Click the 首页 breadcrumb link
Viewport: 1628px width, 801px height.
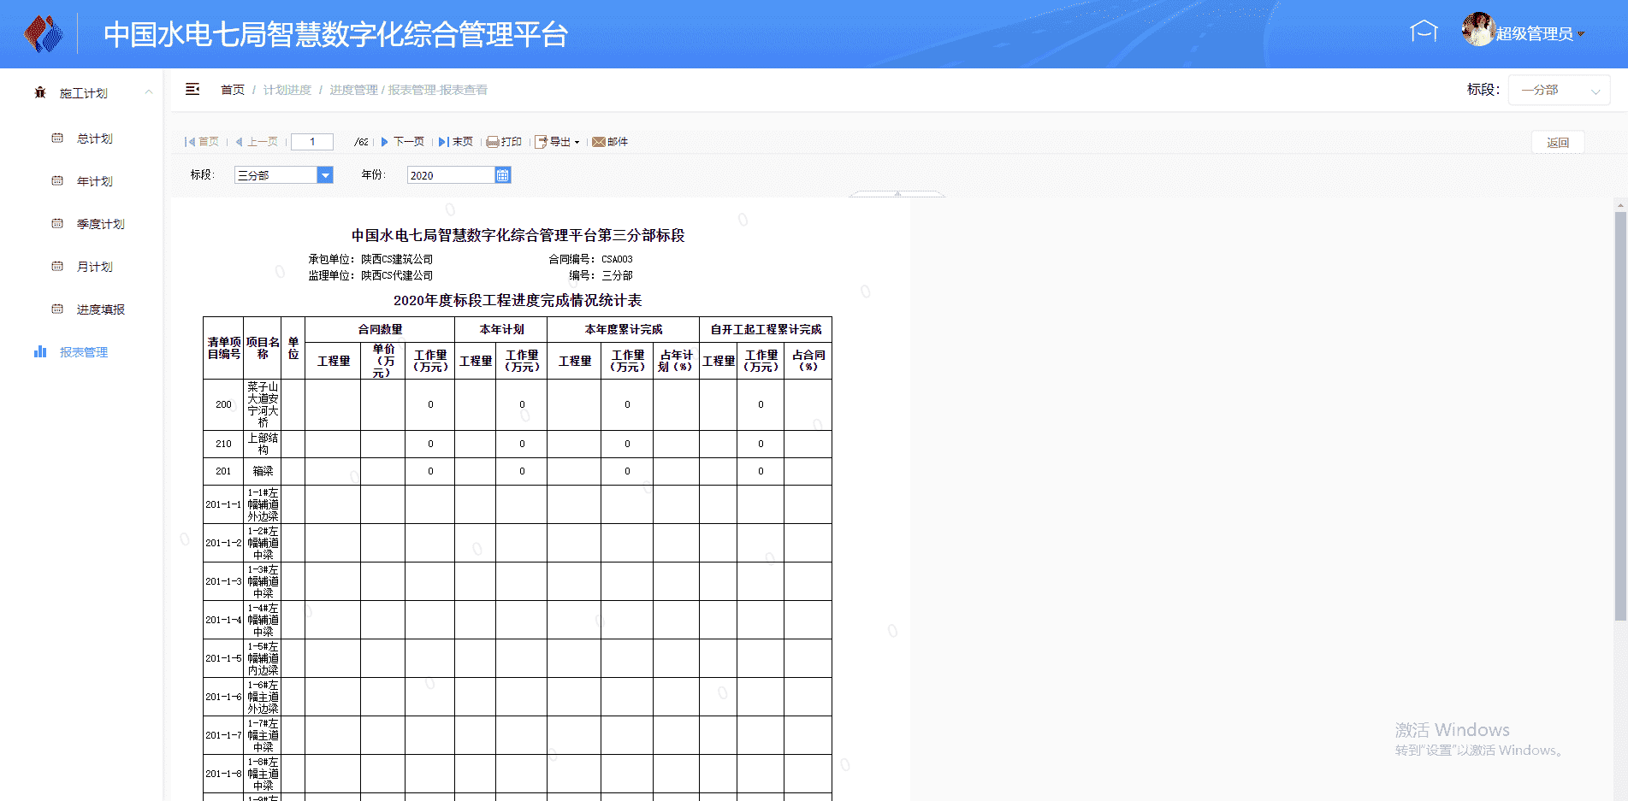point(232,90)
